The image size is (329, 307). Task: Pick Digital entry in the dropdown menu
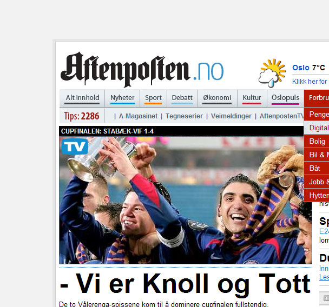(x=317, y=128)
